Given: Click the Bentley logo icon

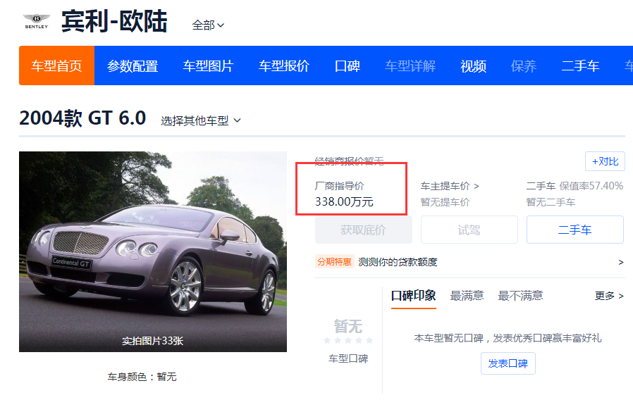Looking at the screenshot, I should (37, 21).
